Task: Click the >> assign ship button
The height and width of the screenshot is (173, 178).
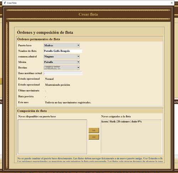Action: (94, 130)
